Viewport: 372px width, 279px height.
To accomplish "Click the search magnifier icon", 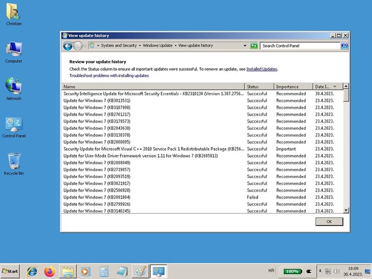I will (344, 46).
